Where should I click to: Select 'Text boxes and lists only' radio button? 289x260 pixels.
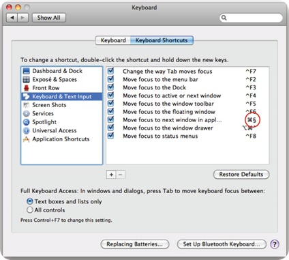[x=30, y=201]
